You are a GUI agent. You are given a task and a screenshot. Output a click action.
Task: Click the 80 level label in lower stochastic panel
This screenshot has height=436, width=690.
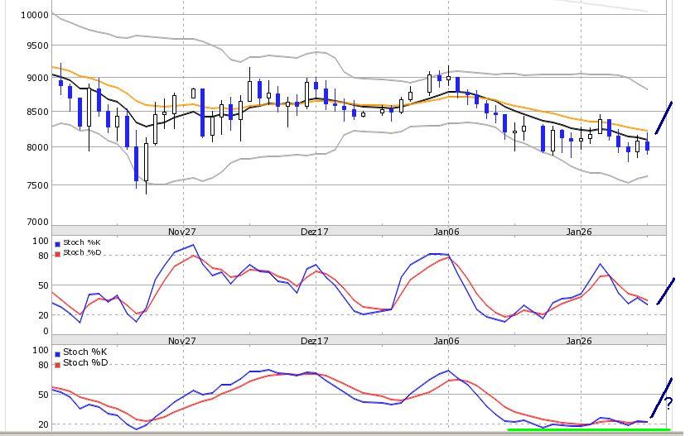click(x=43, y=365)
